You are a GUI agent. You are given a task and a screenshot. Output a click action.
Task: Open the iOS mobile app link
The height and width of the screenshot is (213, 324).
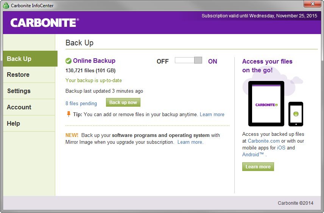281,148
